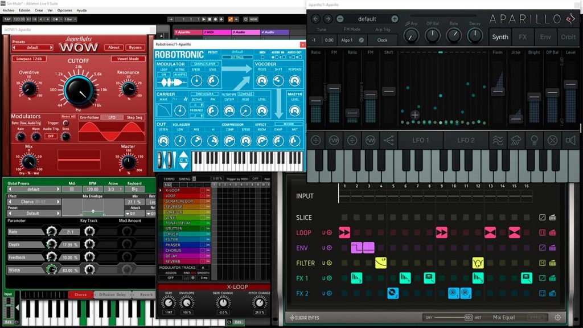Click the speaker icon in Aparillo bottom row
The height and width of the screenshot is (328, 583).
point(570,140)
